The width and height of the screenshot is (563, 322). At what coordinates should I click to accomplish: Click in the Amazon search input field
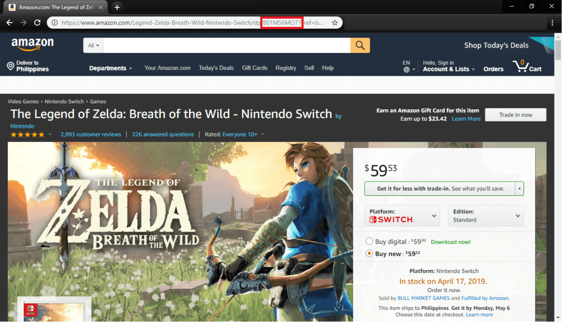click(227, 46)
